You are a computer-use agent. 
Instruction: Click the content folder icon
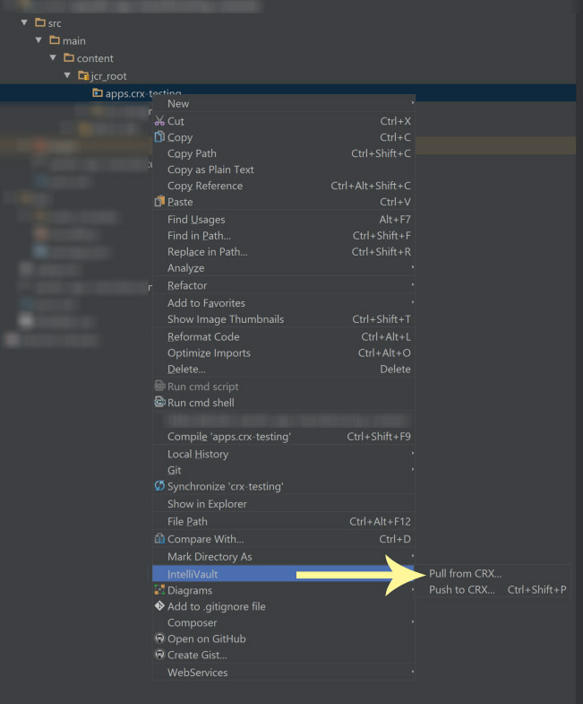point(69,57)
